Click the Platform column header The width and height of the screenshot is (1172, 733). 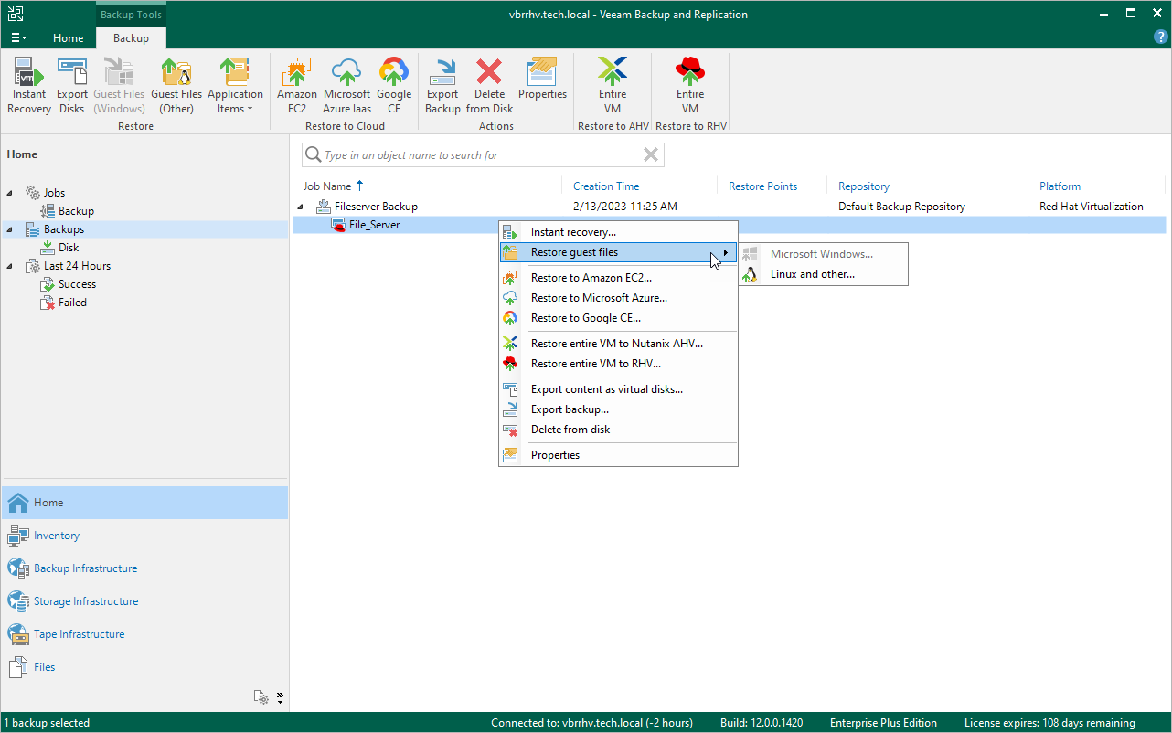click(1060, 186)
